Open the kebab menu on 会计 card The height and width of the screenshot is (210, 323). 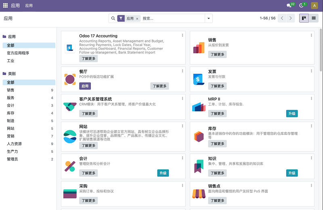click(182, 158)
